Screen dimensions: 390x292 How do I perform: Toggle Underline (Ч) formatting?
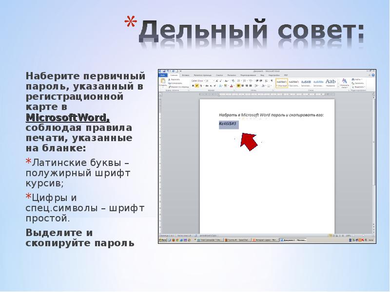pyautogui.click(x=201, y=86)
